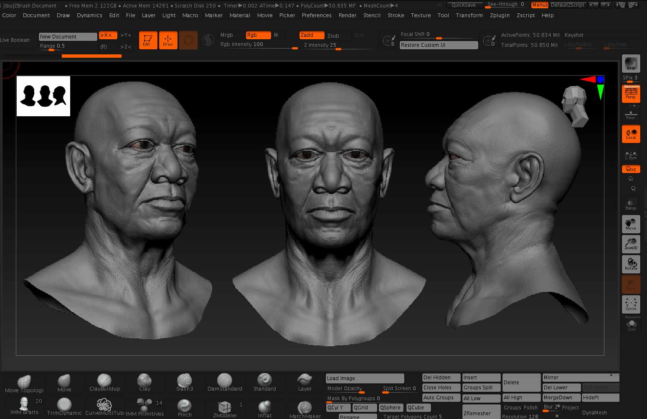
Task: Select the Pinch brush
Action: (184, 404)
